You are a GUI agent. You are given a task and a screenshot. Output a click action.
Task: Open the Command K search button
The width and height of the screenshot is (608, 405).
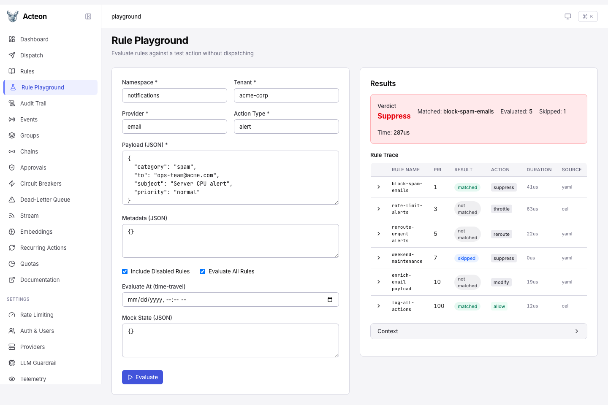pos(588,16)
